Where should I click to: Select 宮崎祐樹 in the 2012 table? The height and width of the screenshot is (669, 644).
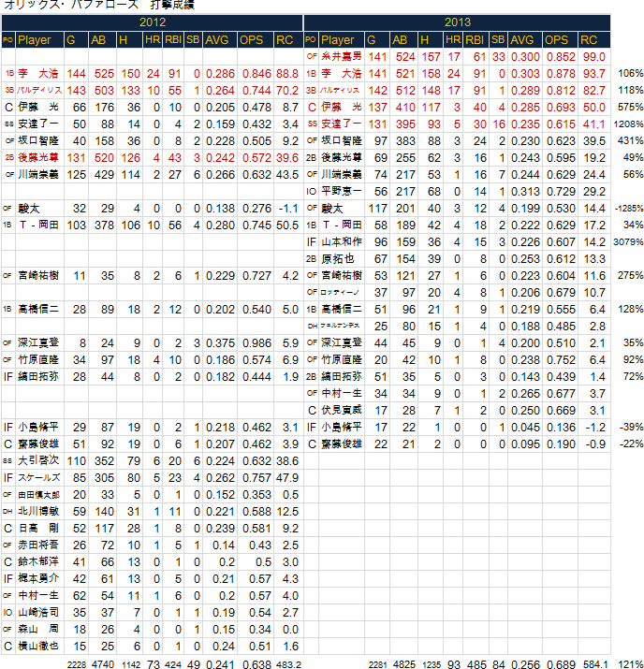(x=38, y=276)
